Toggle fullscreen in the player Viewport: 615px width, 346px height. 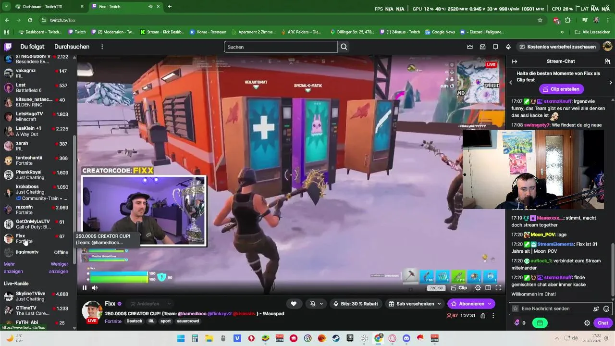point(498,288)
